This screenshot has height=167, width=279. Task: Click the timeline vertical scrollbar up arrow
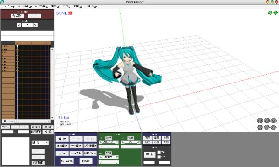tap(52, 50)
